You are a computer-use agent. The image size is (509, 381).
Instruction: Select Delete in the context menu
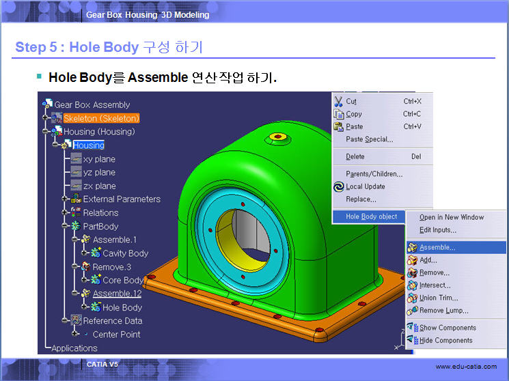tap(355, 156)
